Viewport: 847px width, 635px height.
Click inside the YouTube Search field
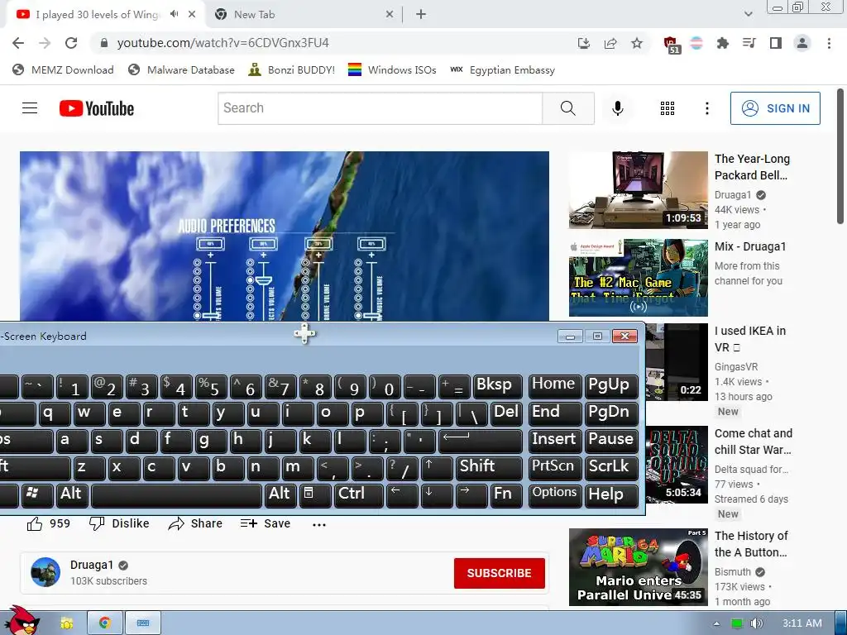(380, 108)
